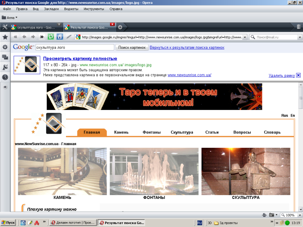Open the Правка menu
This screenshot has height=227, width=303.
click(x=21, y=9)
